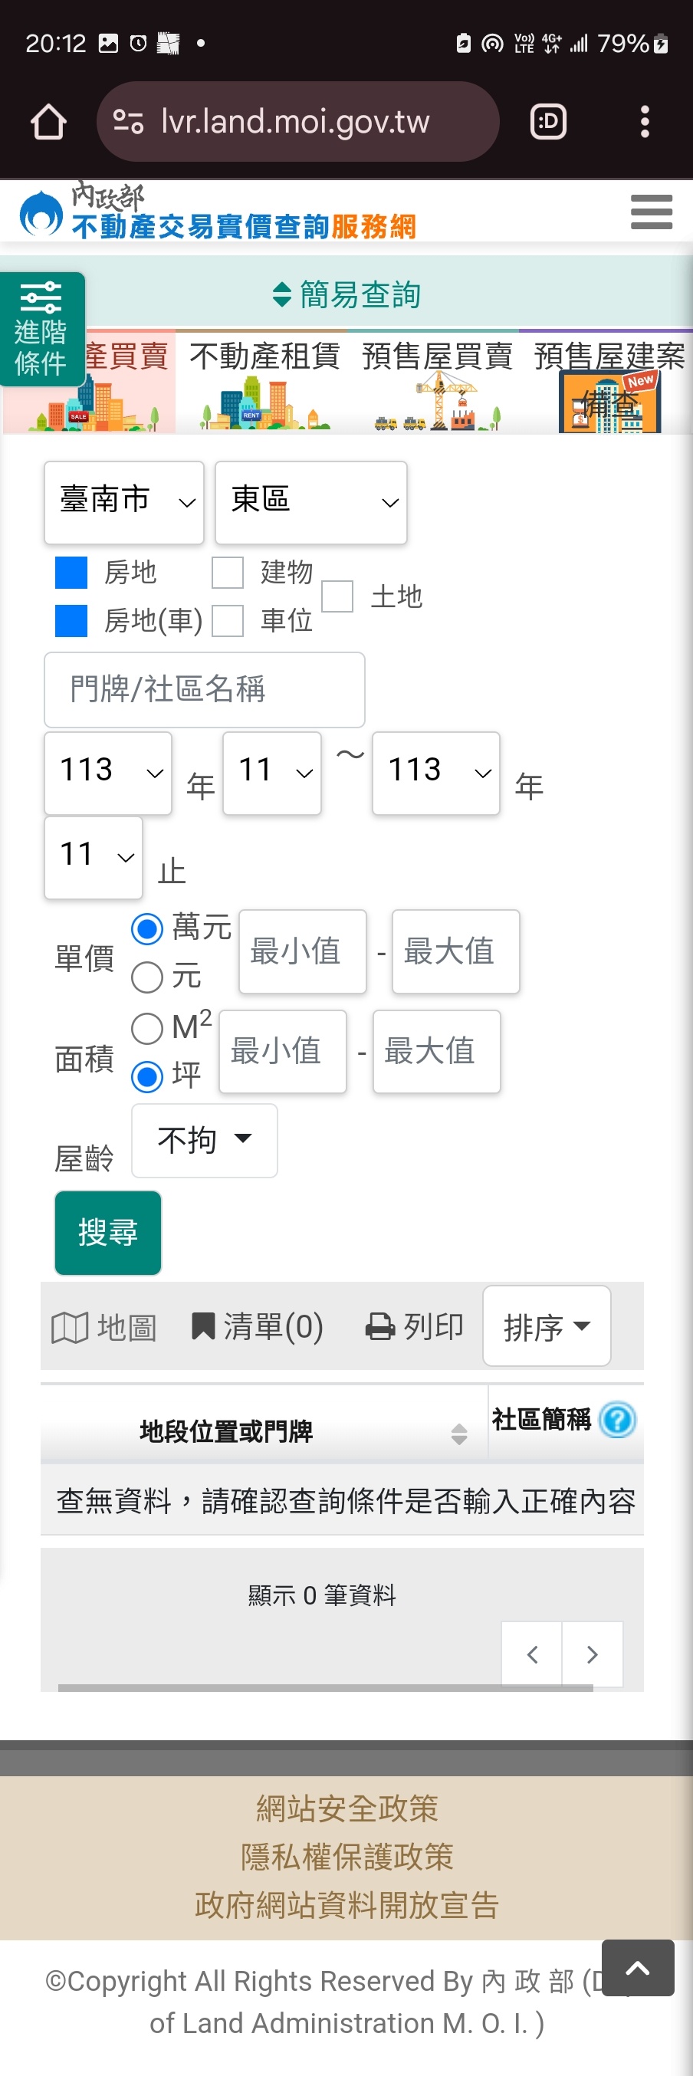Go to the next results page arrow
This screenshot has width=693, height=2076.
pyautogui.click(x=593, y=1654)
